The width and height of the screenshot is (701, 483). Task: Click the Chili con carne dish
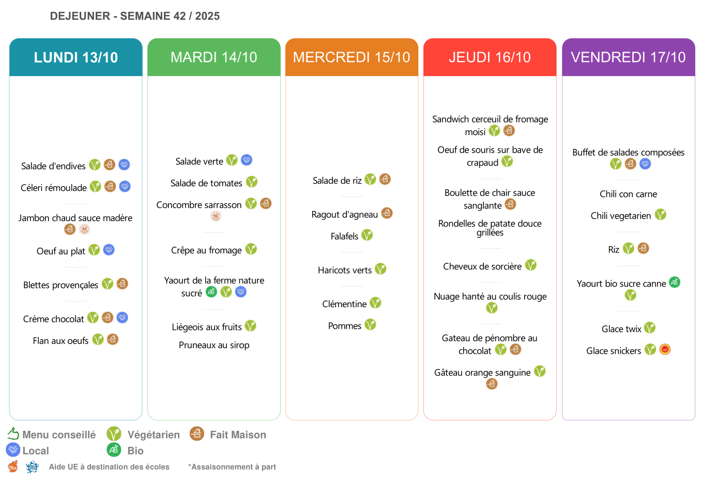coord(628,194)
